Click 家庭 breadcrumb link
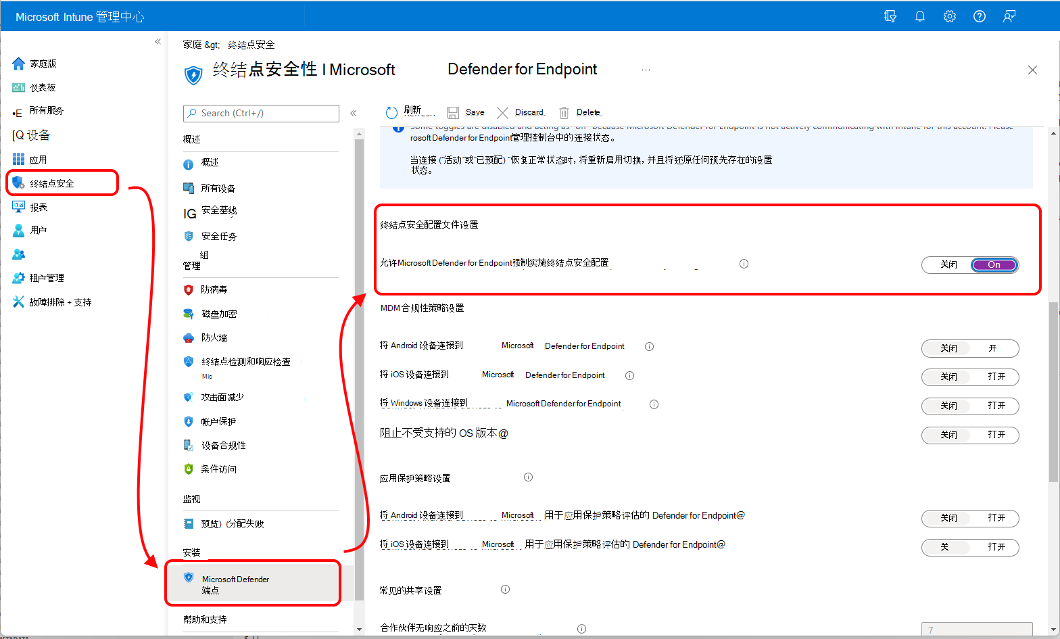The image size is (1060, 639). click(x=192, y=45)
